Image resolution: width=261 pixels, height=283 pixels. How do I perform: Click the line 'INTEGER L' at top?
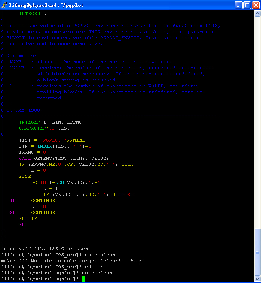click(x=32, y=14)
